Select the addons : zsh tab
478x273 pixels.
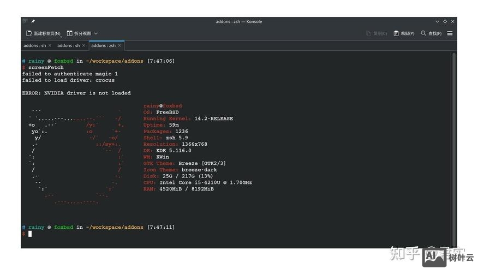coord(103,46)
